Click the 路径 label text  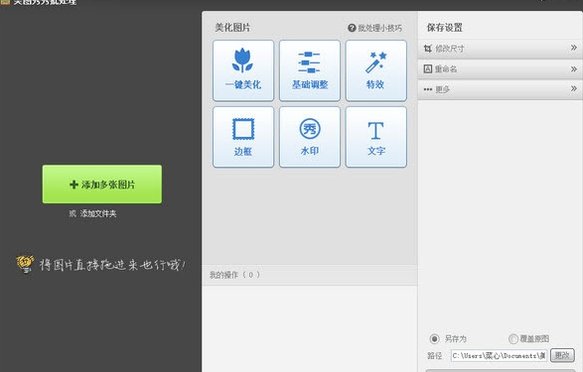click(x=435, y=356)
